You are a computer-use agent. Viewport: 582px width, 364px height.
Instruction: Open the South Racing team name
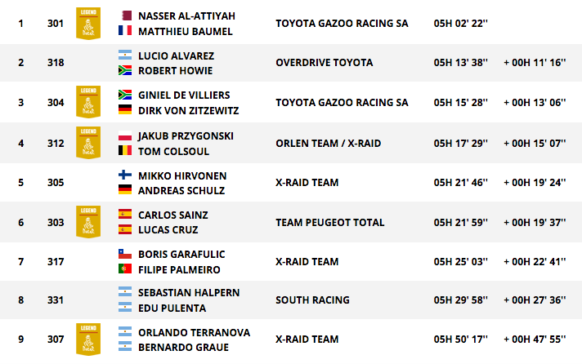pos(312,300)
